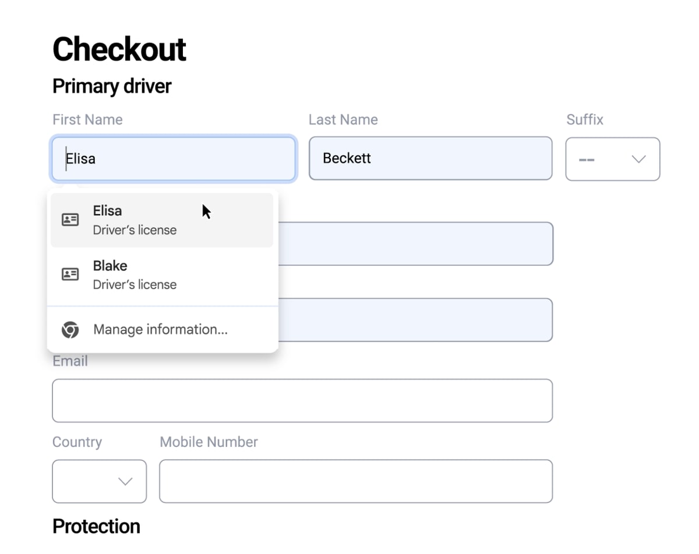Click into the Last Name field containing Beckett

(430, 158)
